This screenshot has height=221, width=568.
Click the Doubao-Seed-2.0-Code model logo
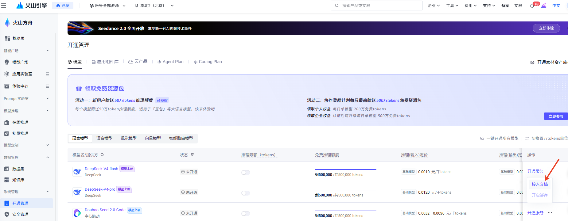coord(77,213)
